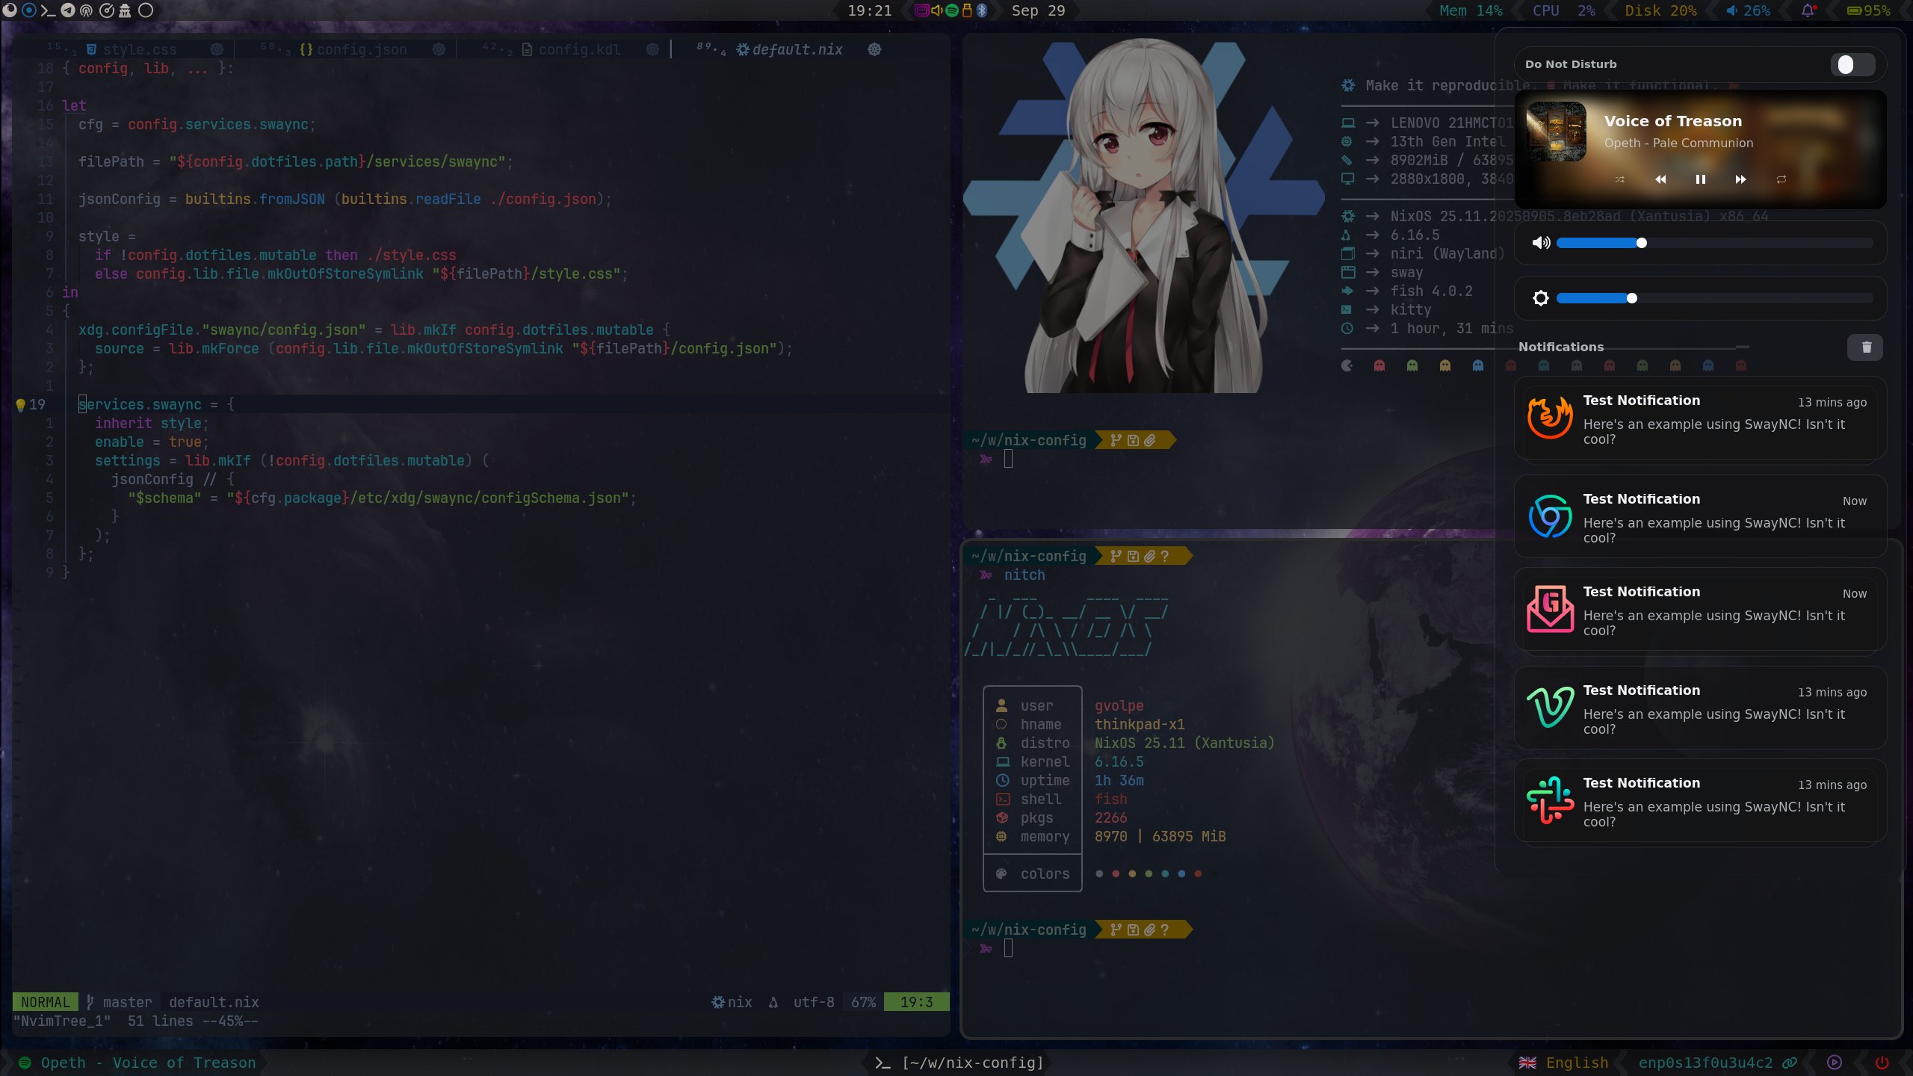Switch to the config.json buffer tab
This screenshot has width=1913, height=1076.
tap(362, 49)
